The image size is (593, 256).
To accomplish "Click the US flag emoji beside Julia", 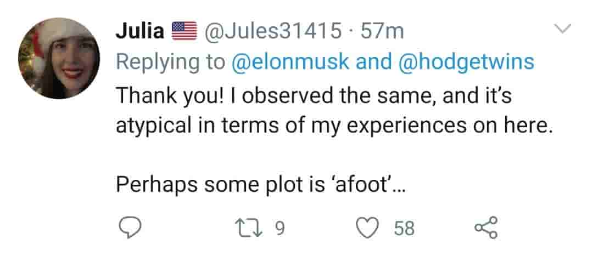I will [x=184, y=31].
